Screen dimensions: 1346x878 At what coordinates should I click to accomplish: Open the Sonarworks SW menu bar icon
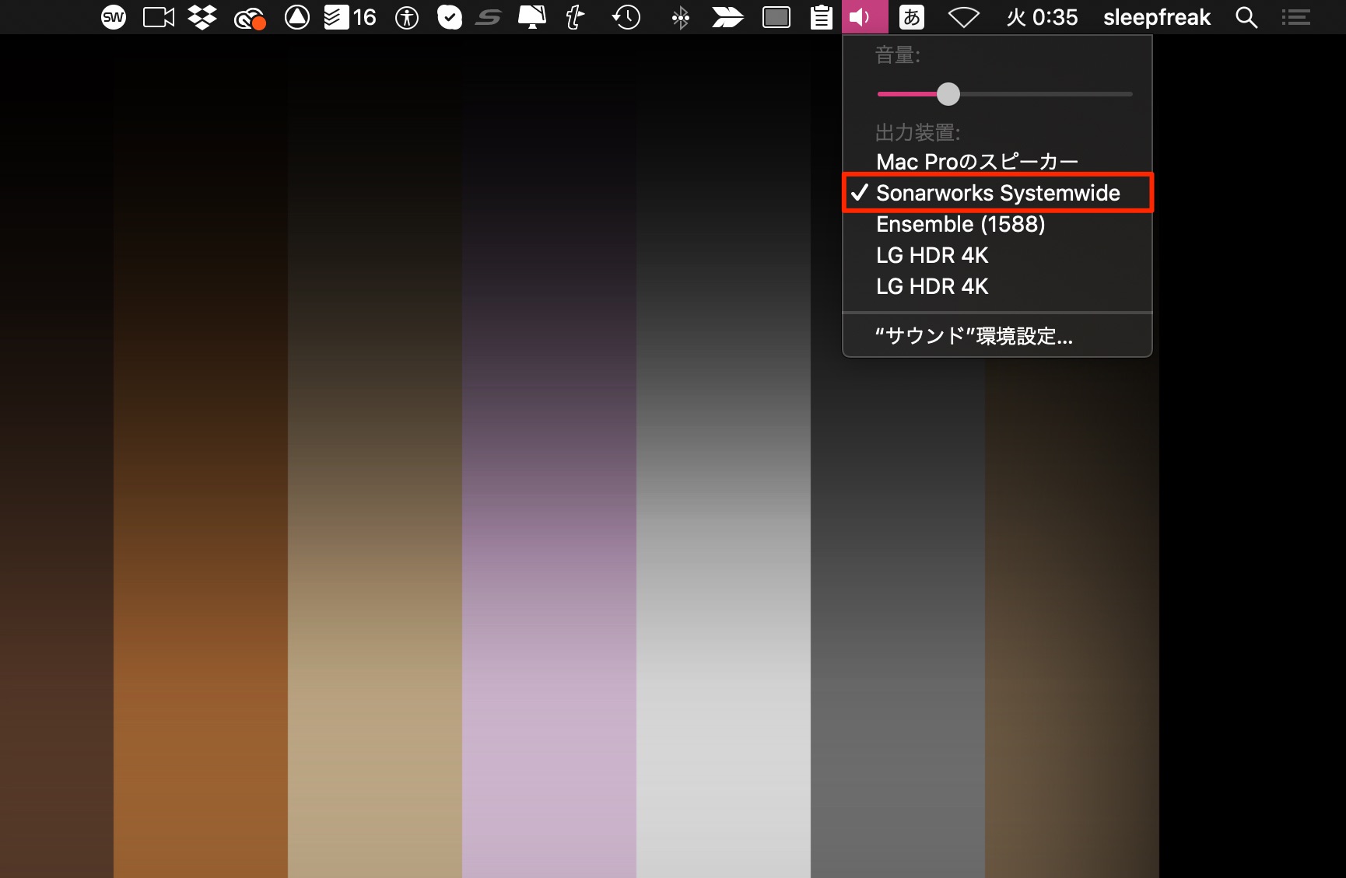[x=114, y=17]
